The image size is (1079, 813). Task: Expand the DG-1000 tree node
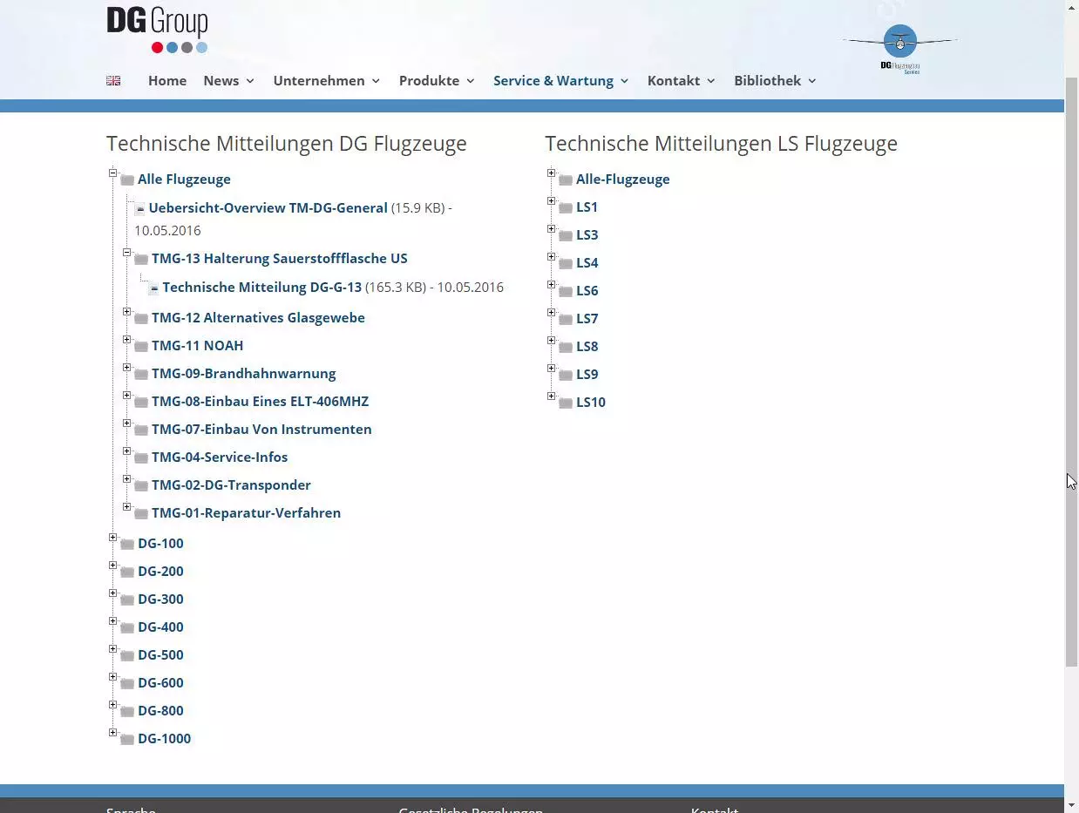click(112, 733)
